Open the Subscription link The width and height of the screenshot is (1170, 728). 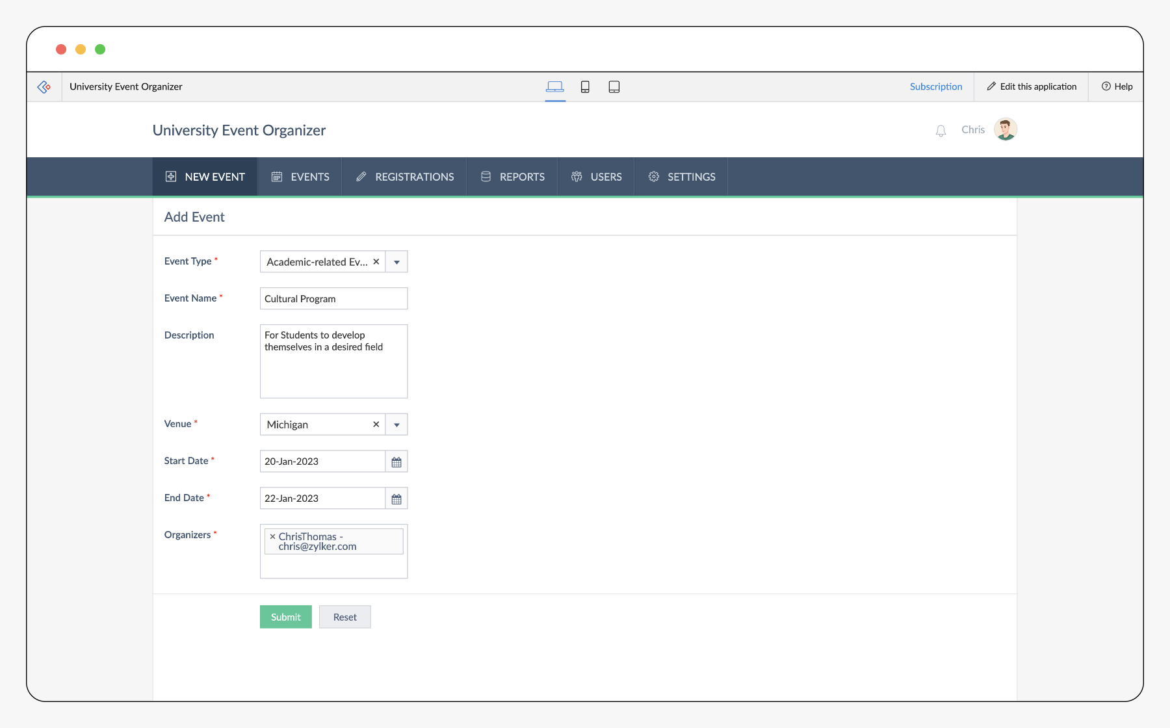click(x=935, y=86)
